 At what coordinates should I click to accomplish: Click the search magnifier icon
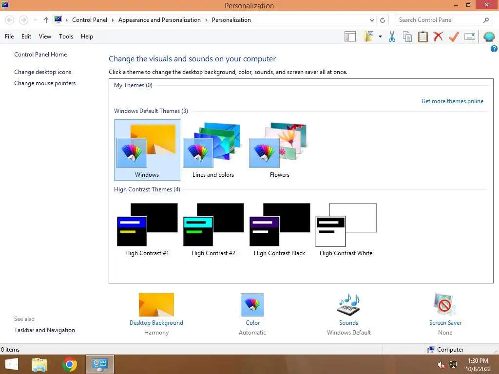(x=486, y=20)
